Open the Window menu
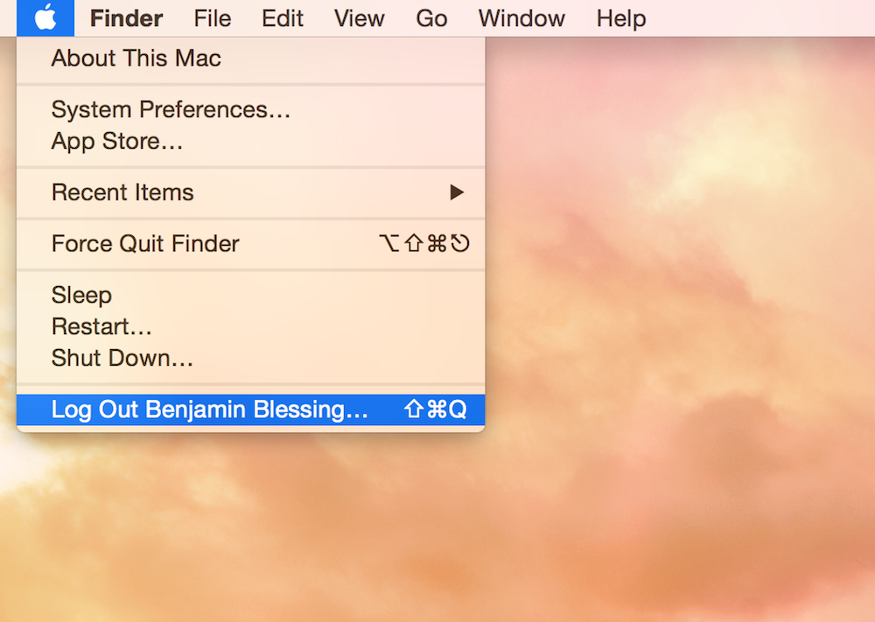Viewport: 875px width, 622px height. pos(521,18)
